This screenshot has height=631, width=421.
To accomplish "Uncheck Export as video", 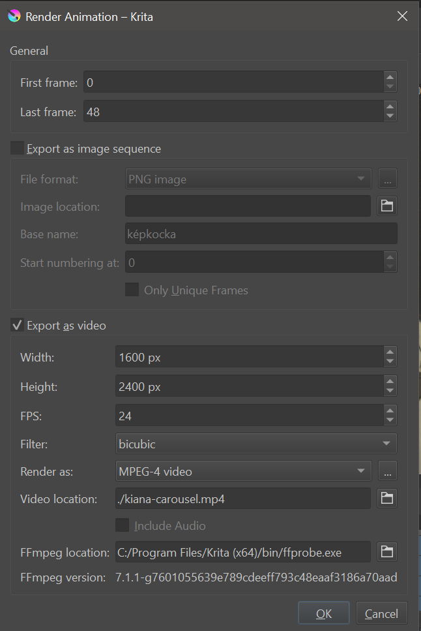I will pos(18,325).
